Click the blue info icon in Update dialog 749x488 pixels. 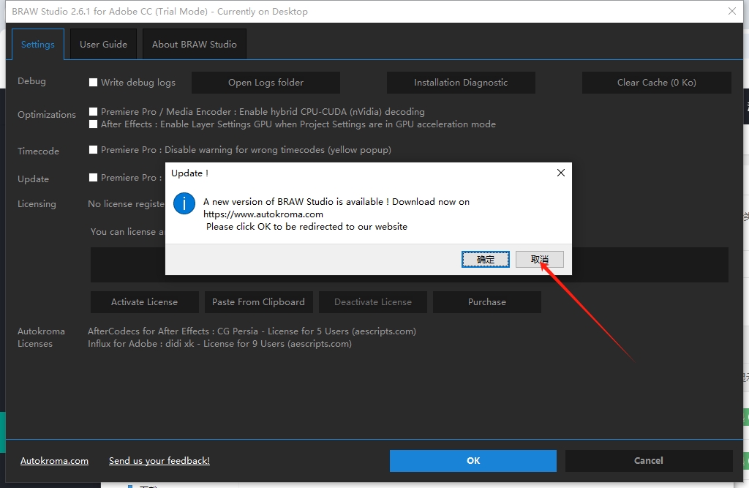pos(184,203)
